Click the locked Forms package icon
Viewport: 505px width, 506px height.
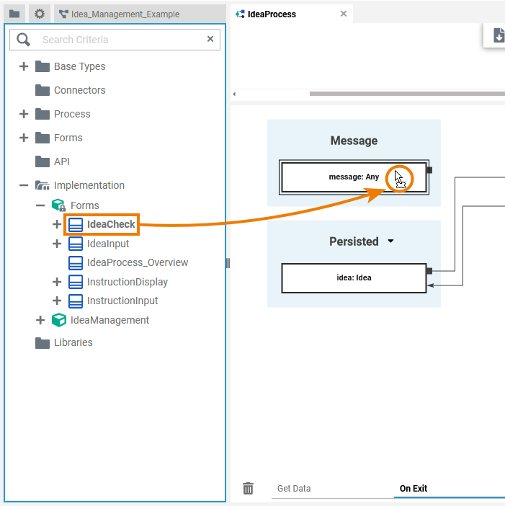coord(59,205)
